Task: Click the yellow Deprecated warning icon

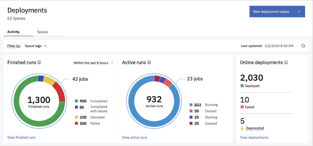Action: 242,128
